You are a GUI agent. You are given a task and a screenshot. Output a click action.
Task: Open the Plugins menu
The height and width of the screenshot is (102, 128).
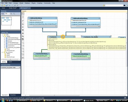pos(33,3)
